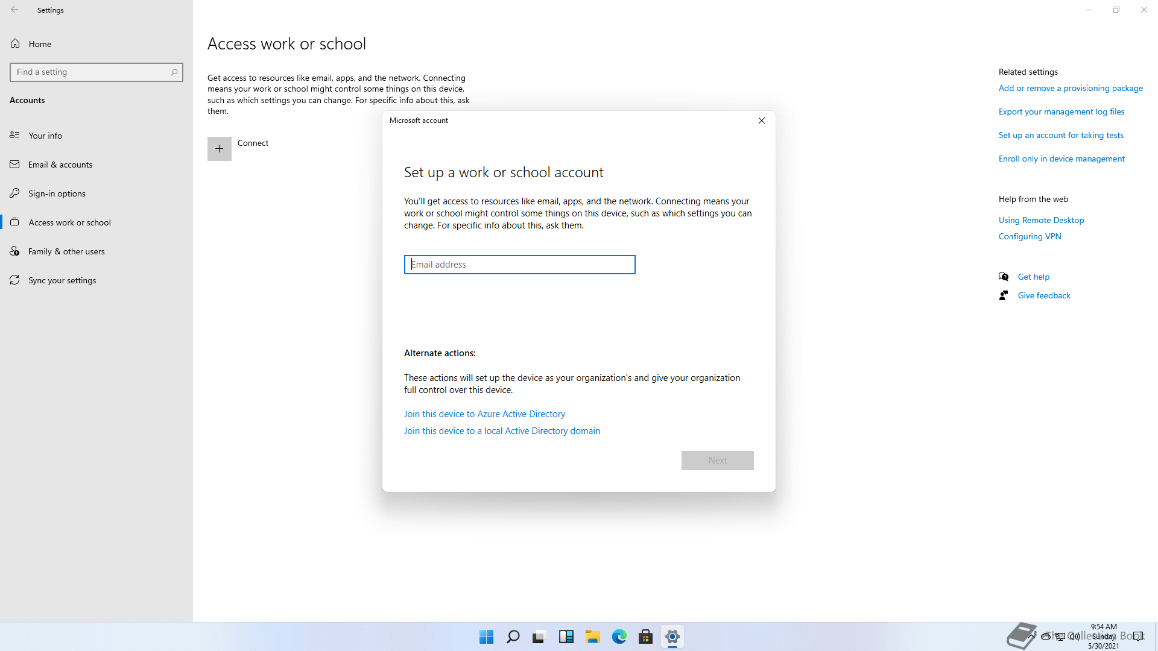The image size is (1158, 651).
Task: Focus the Find a setting search box
Action: tap(96, 72)
